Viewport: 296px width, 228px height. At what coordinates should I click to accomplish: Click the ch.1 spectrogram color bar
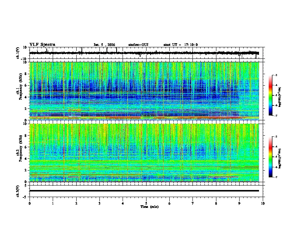coord(270,95)
